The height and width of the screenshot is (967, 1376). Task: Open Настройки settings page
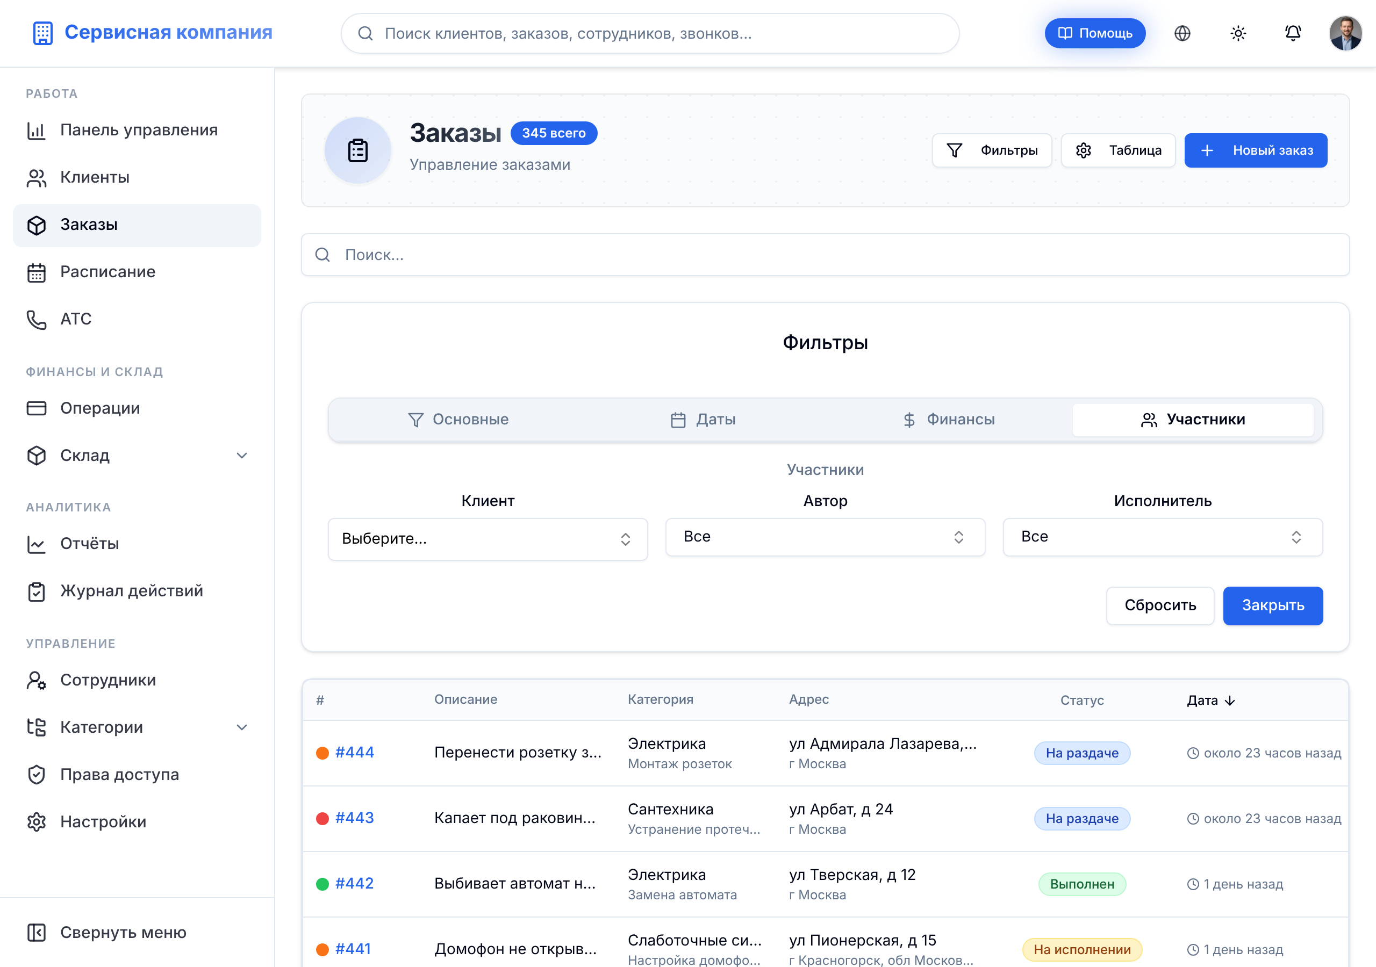pyautogui.click(x=137, y=822)
